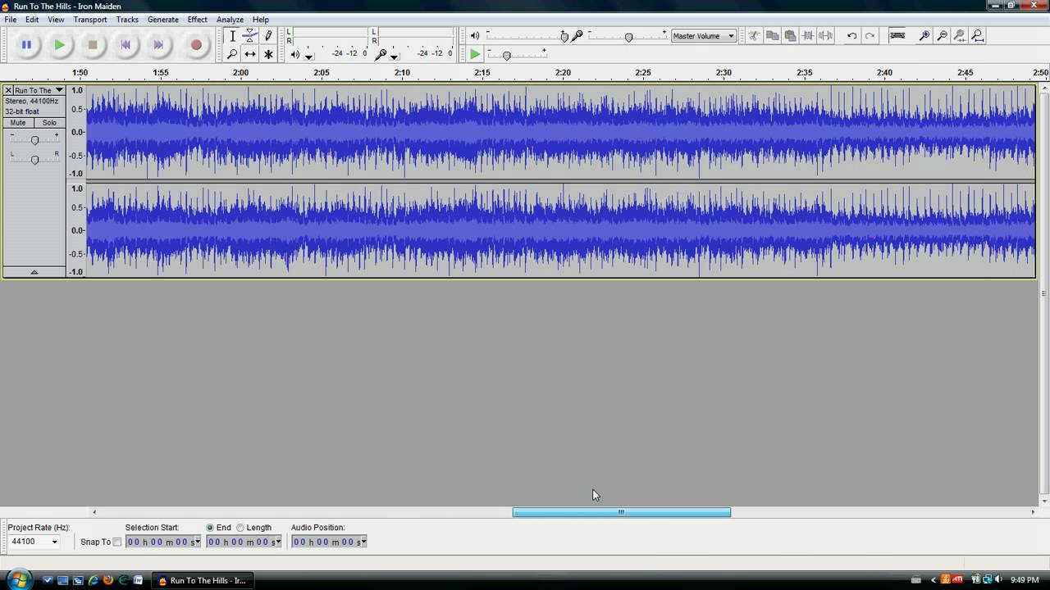Open the Master Volume input source dropdown
1050x590 pixels.
(x=704, y=36)
